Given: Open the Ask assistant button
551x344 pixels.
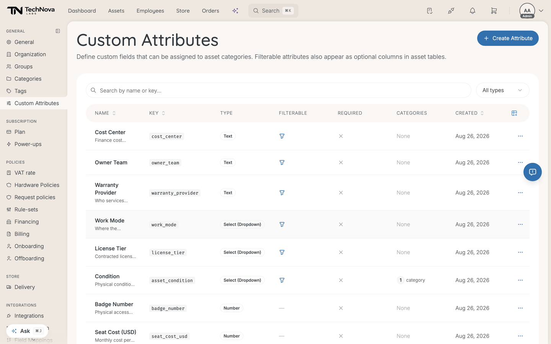Looking at the screenshot, I should click(27, 331).
